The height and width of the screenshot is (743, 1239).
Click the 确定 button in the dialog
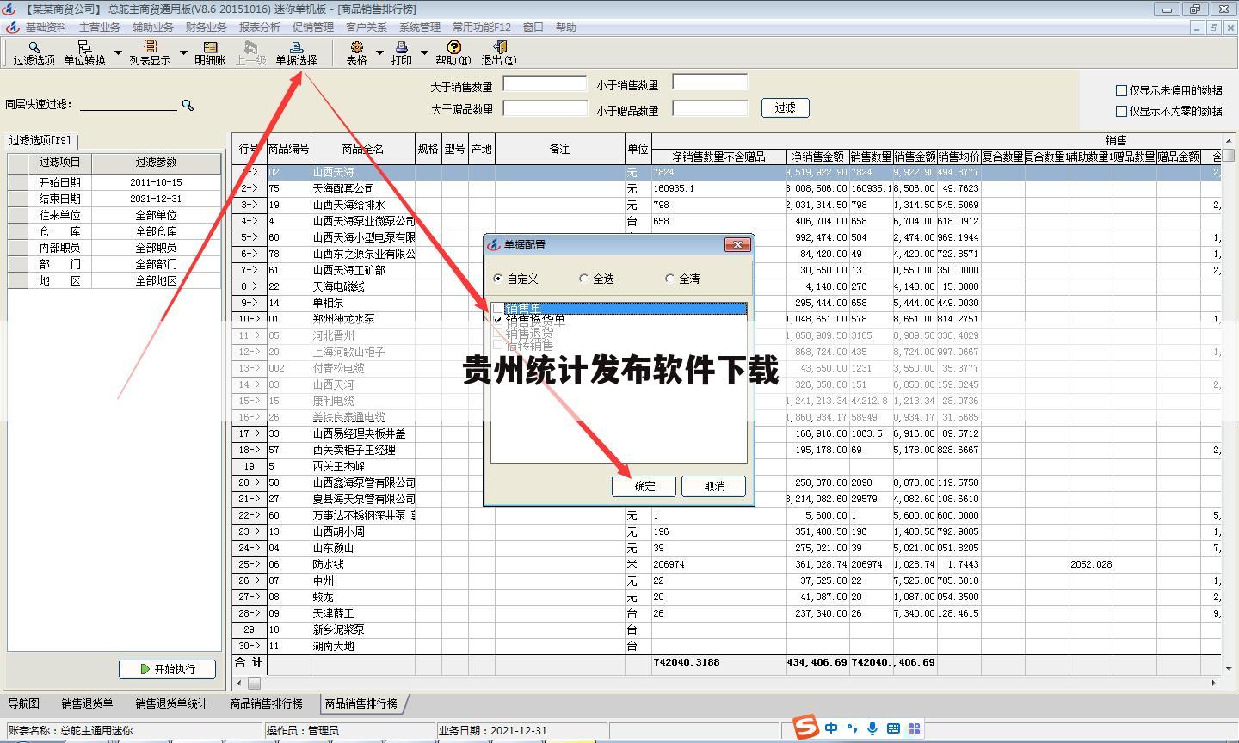(644, 486)
